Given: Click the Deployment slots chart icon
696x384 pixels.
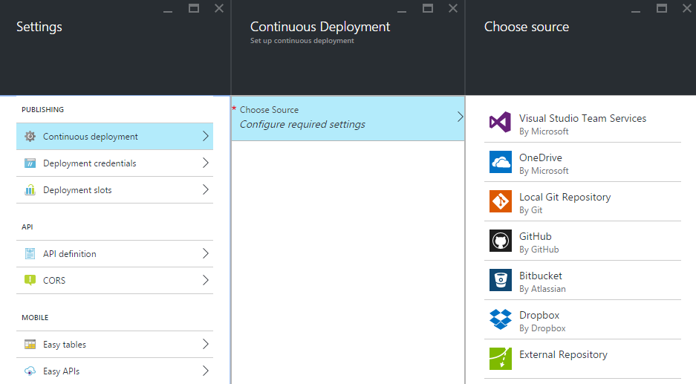Looking at the screenshot, I should point(30,190).
